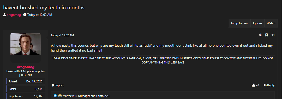This screenshot has height=99, width=282.
Task: Click the Ignore thread button
Action: click(x=257, y=23)
